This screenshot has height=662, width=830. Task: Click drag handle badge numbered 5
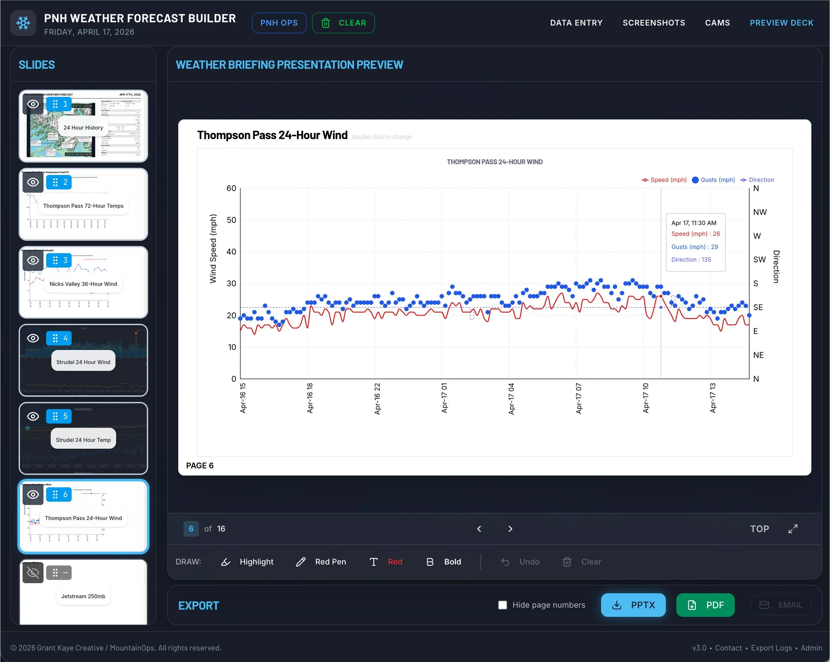(59, 416)
